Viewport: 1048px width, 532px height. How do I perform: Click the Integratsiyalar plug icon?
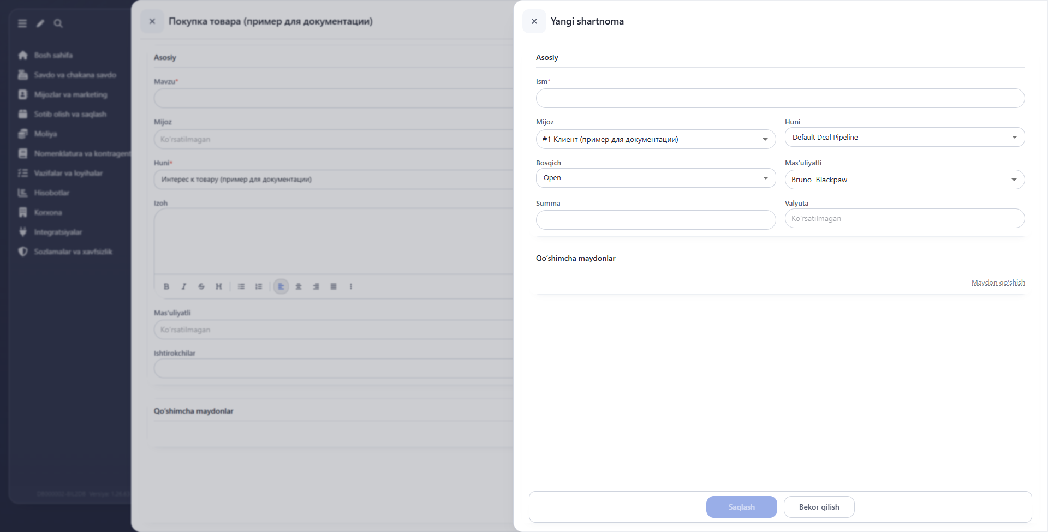point(23,232)
